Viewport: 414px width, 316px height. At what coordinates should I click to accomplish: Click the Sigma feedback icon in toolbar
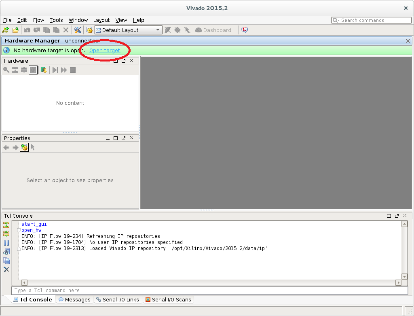click(245, 30)
